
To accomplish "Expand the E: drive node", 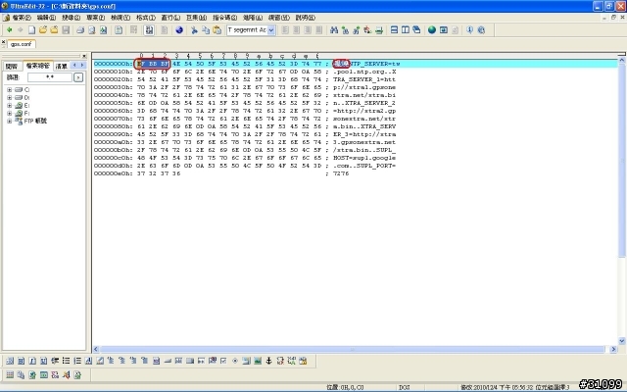I will [9, 106].
